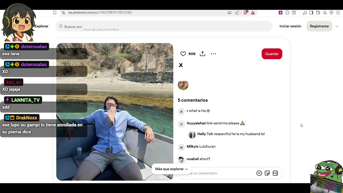The height and width of the screenshot is (193, 343).
Task: Open Vuyyalahari's V avatar
Action: pyautogui.click(x=181, y=124)
